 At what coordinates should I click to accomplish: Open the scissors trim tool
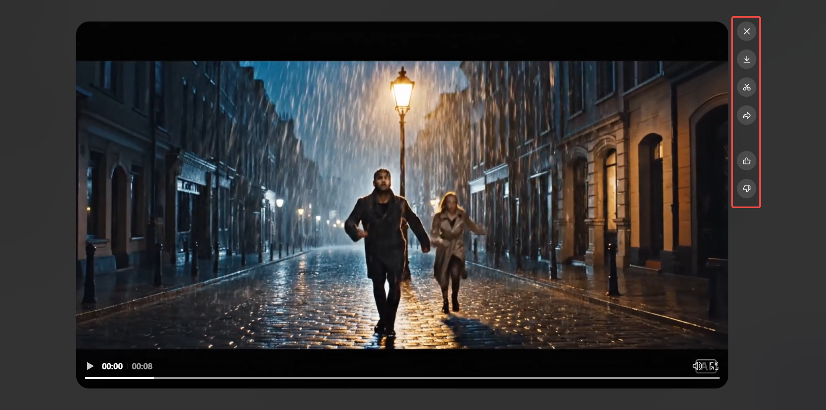click(746, 87)
